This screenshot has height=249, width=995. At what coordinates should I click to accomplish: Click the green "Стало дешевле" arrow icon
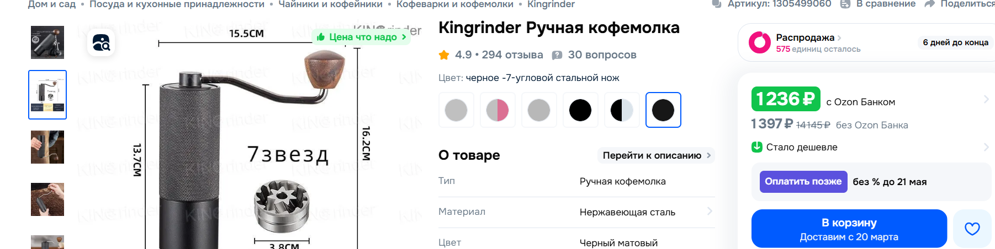pos(757,147)
